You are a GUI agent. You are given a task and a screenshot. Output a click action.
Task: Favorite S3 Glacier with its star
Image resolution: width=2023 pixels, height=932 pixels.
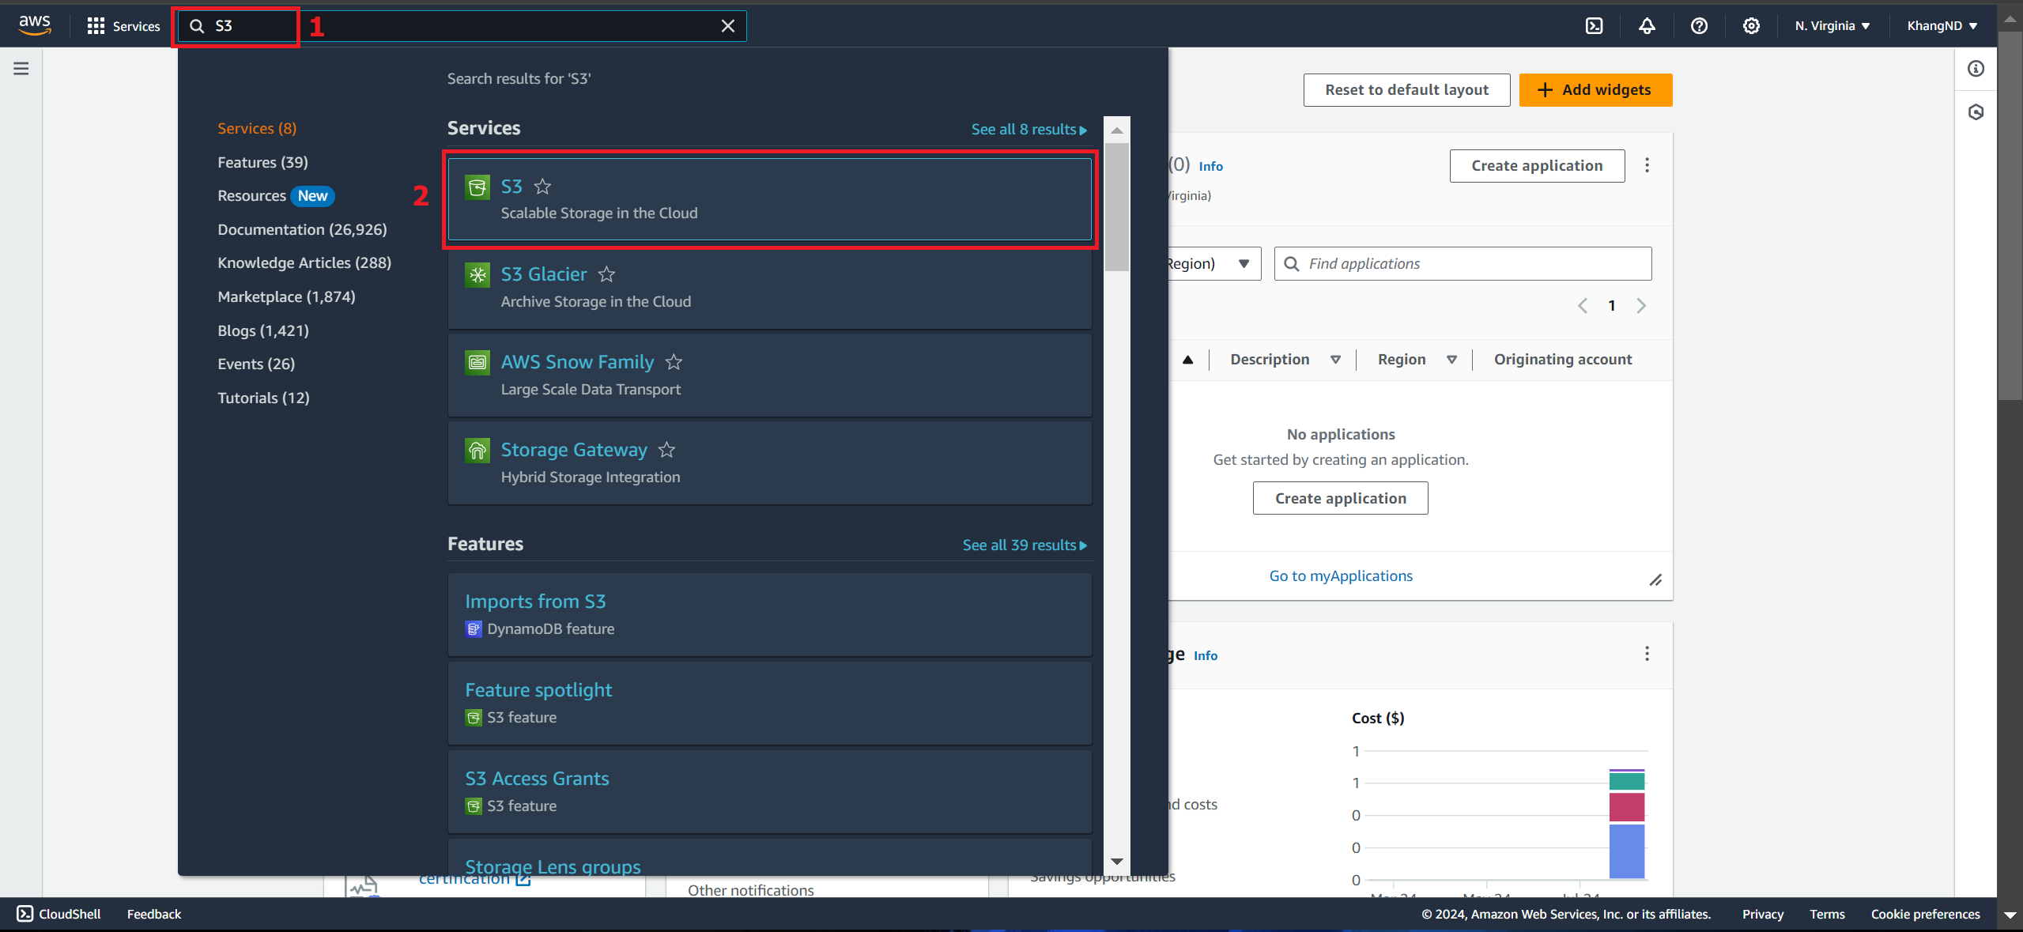point(606,274)
